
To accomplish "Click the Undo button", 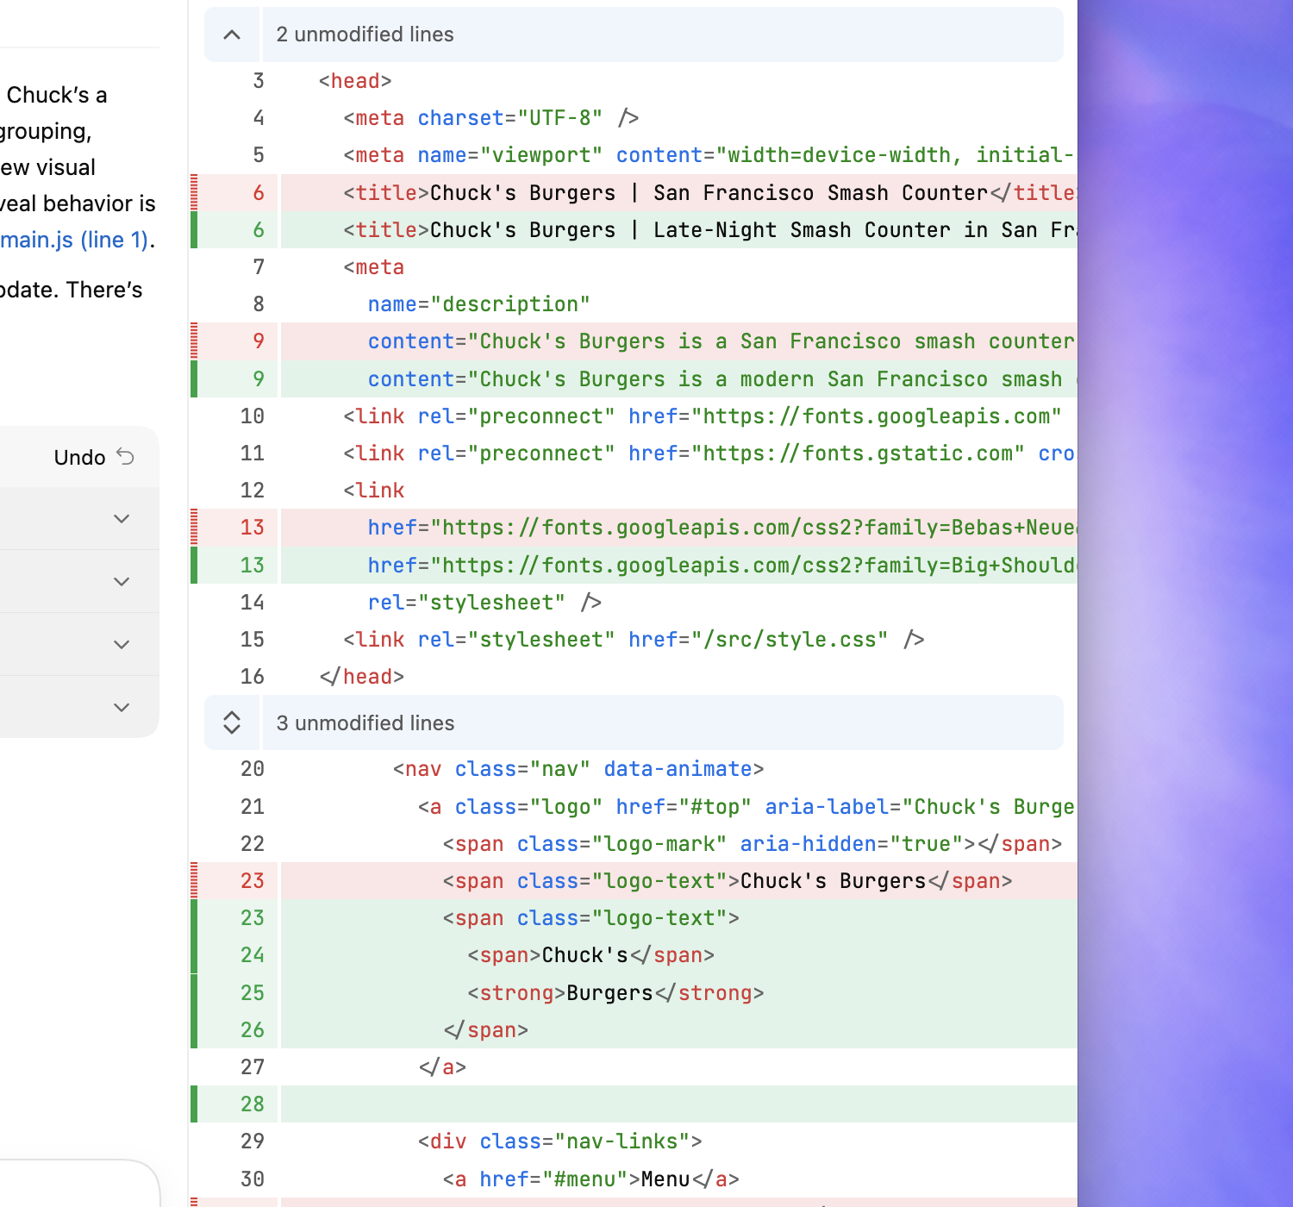I will tap(94, 457).
